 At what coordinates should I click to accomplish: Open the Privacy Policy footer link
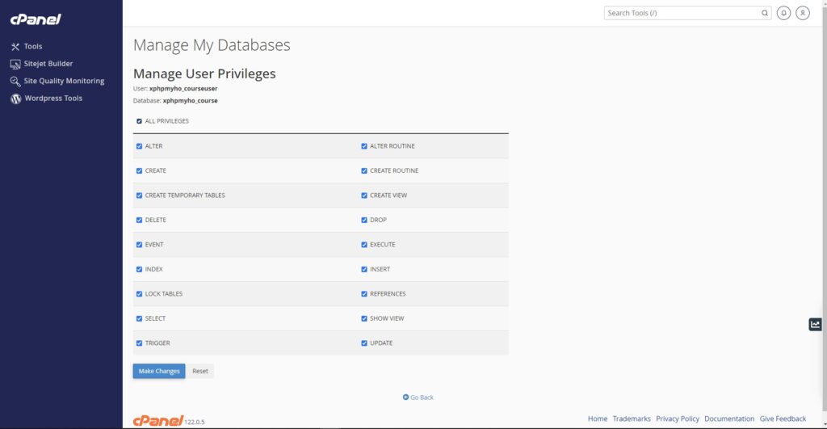pyautogui.click(x=678, y=418)
